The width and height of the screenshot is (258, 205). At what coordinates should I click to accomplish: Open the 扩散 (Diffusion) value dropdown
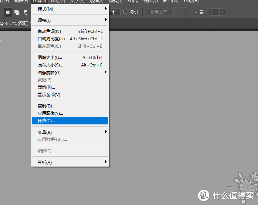(x=222, y=12)
